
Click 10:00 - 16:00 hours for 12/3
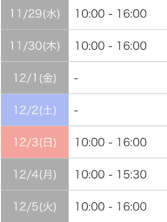click(111, 142)
